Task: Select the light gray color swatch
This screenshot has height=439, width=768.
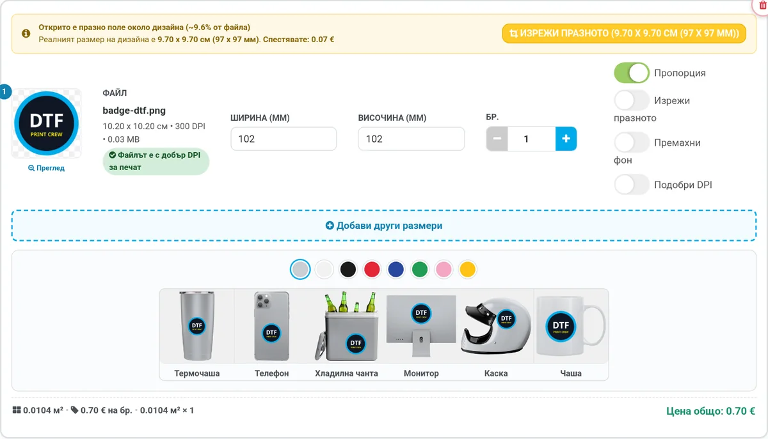Action: 300,270
